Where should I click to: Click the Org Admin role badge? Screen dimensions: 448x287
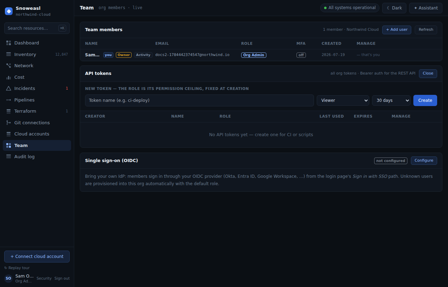pos(254,55)
